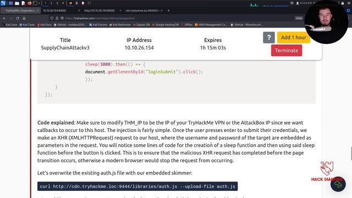Open a new browser tab

point(169,10)
